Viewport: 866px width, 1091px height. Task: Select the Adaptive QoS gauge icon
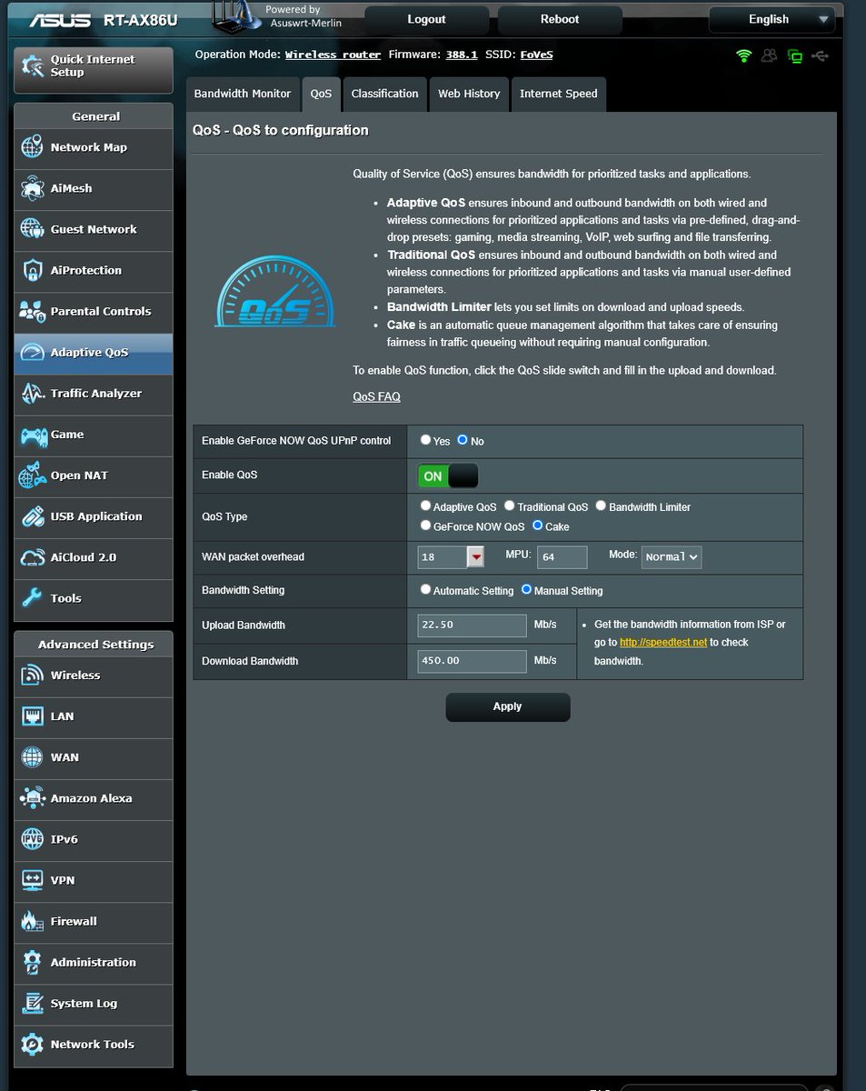tap(32, 353)
